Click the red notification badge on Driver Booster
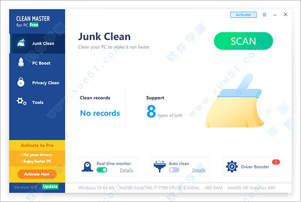Viewport: 301px width, 202px height. click(275, 162)
